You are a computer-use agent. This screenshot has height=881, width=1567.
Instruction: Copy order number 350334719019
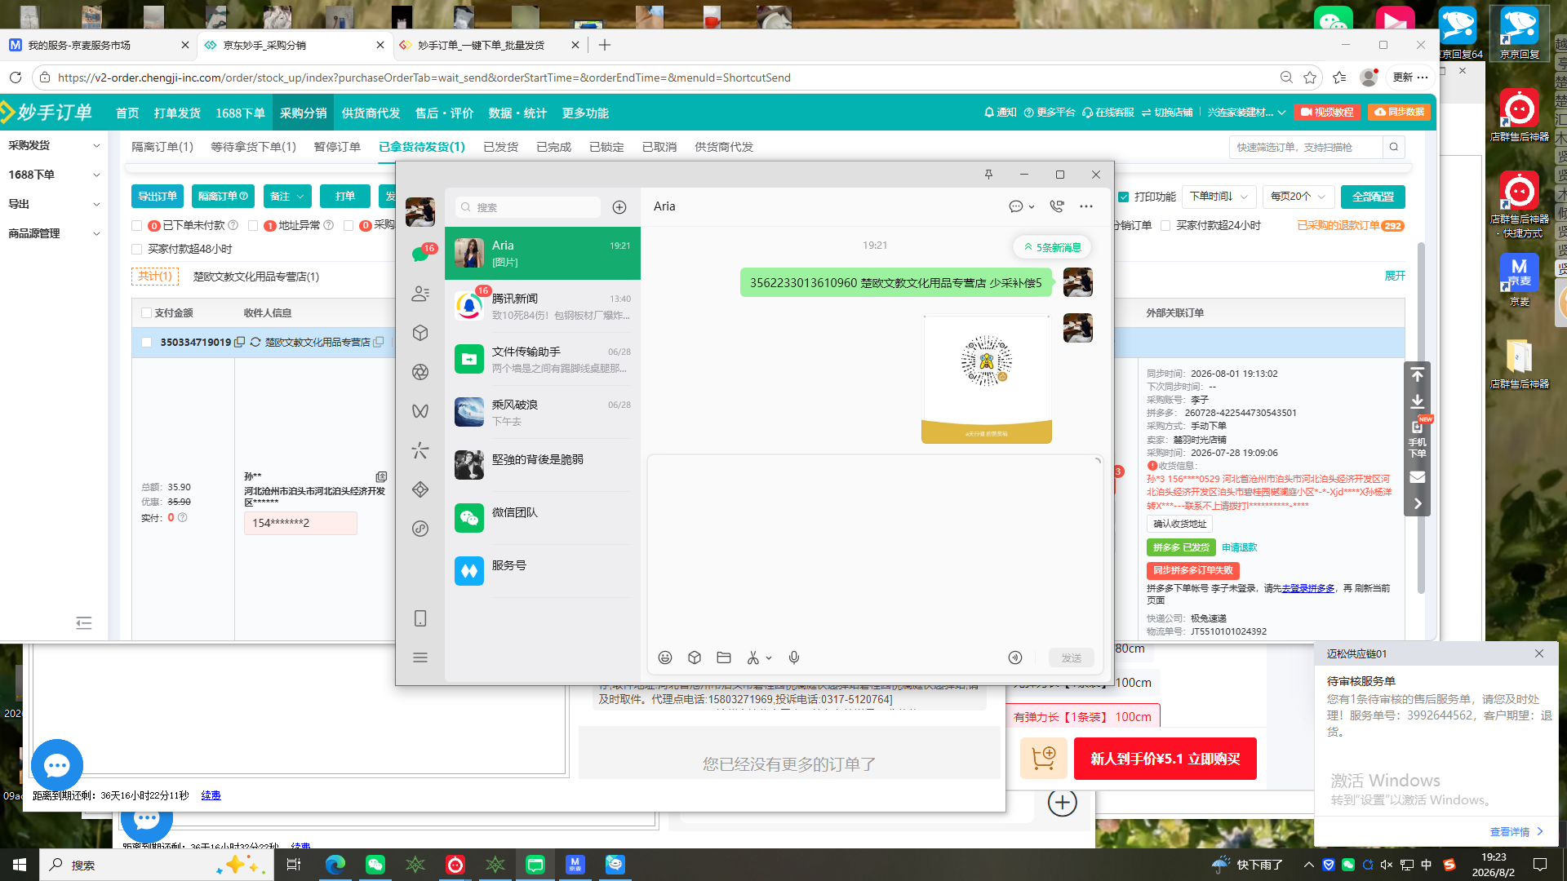(x=239, y=343)
